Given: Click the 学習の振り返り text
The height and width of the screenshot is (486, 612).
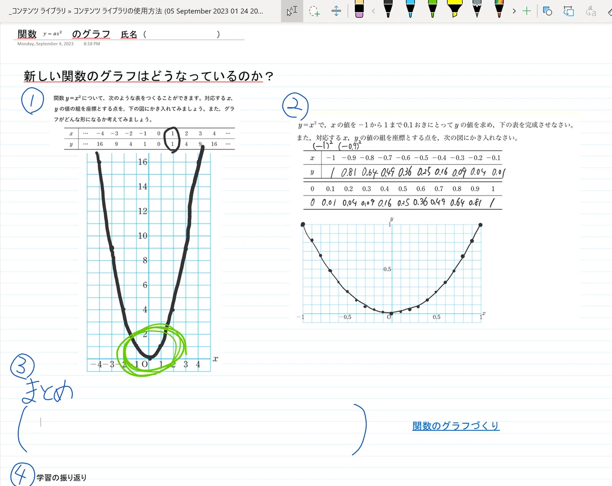Looking at the screenshot, I should [62, 478].
